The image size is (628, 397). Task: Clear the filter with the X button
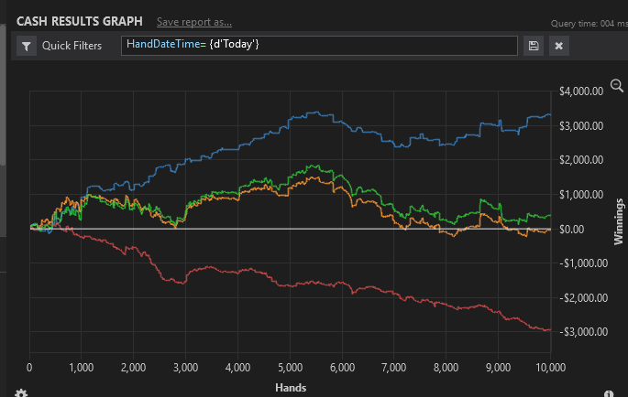[x=558, y=46]
